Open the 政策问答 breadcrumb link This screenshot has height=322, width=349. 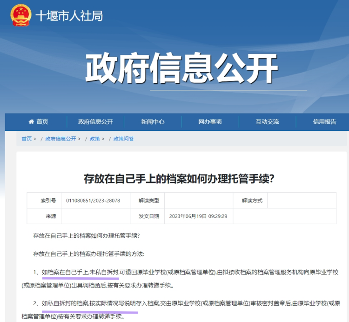click(x=124, y=139)
